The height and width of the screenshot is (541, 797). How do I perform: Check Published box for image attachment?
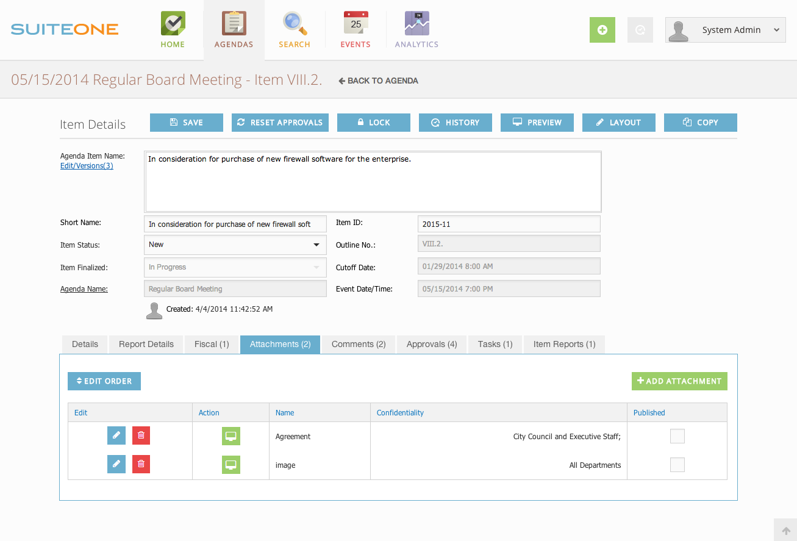[677, 465]
